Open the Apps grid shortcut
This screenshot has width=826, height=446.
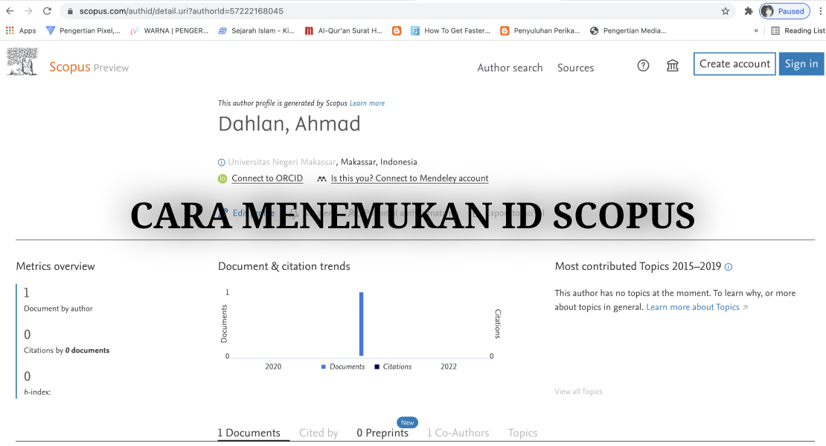tap(21, 30)
